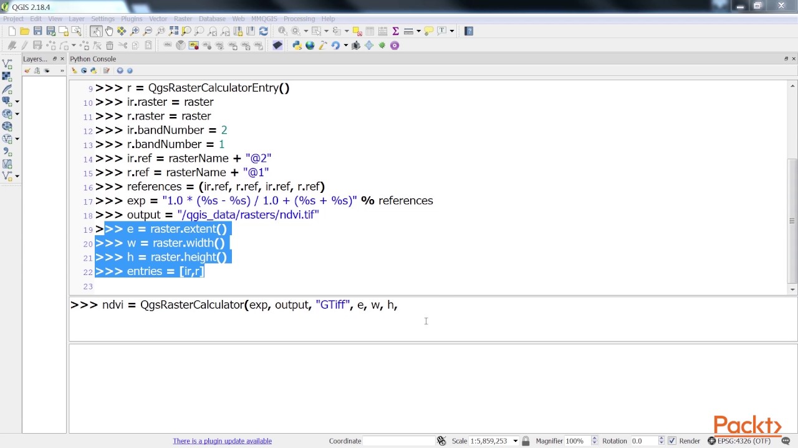Expand the Scale dropdown in status bar

tap(516, 441)
